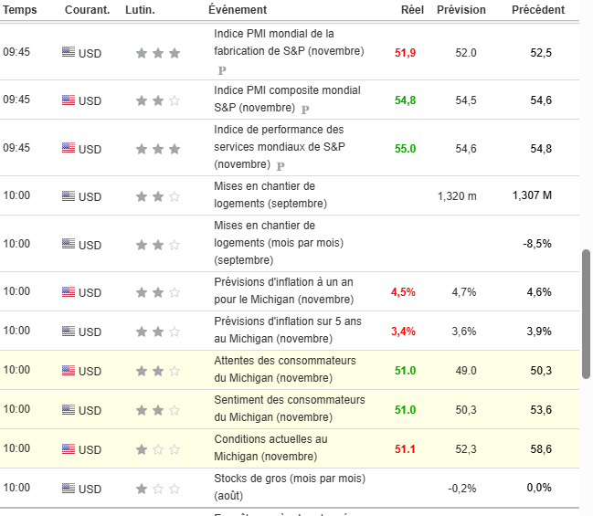Viewport: 593px width, 516px height.
Task: Click the USD flag in Stocks de gros row
Action: coord(69,489)
